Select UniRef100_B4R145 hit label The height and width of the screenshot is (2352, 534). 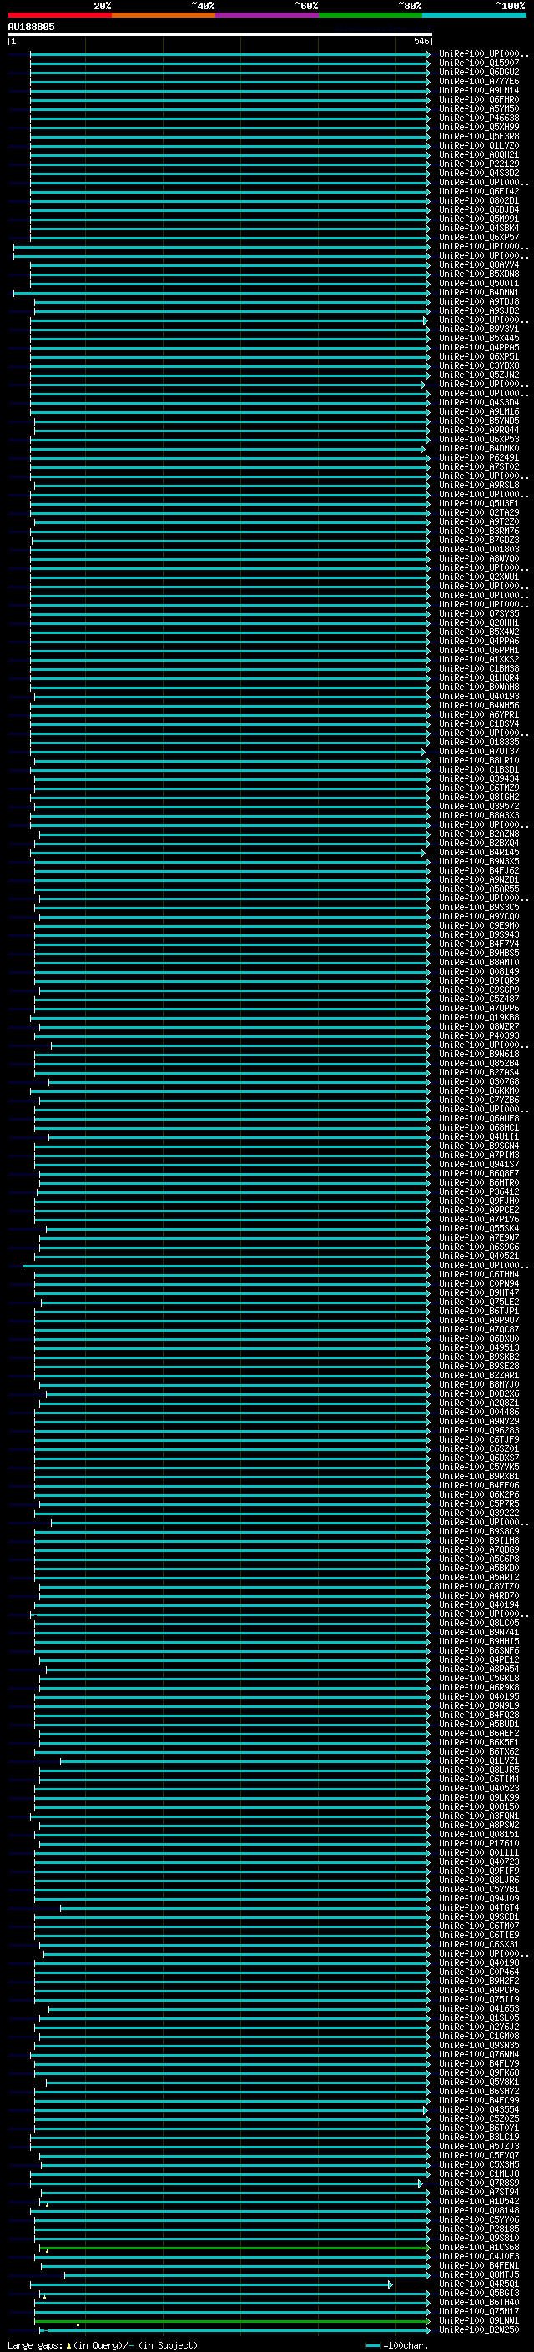tap(479, 852)
